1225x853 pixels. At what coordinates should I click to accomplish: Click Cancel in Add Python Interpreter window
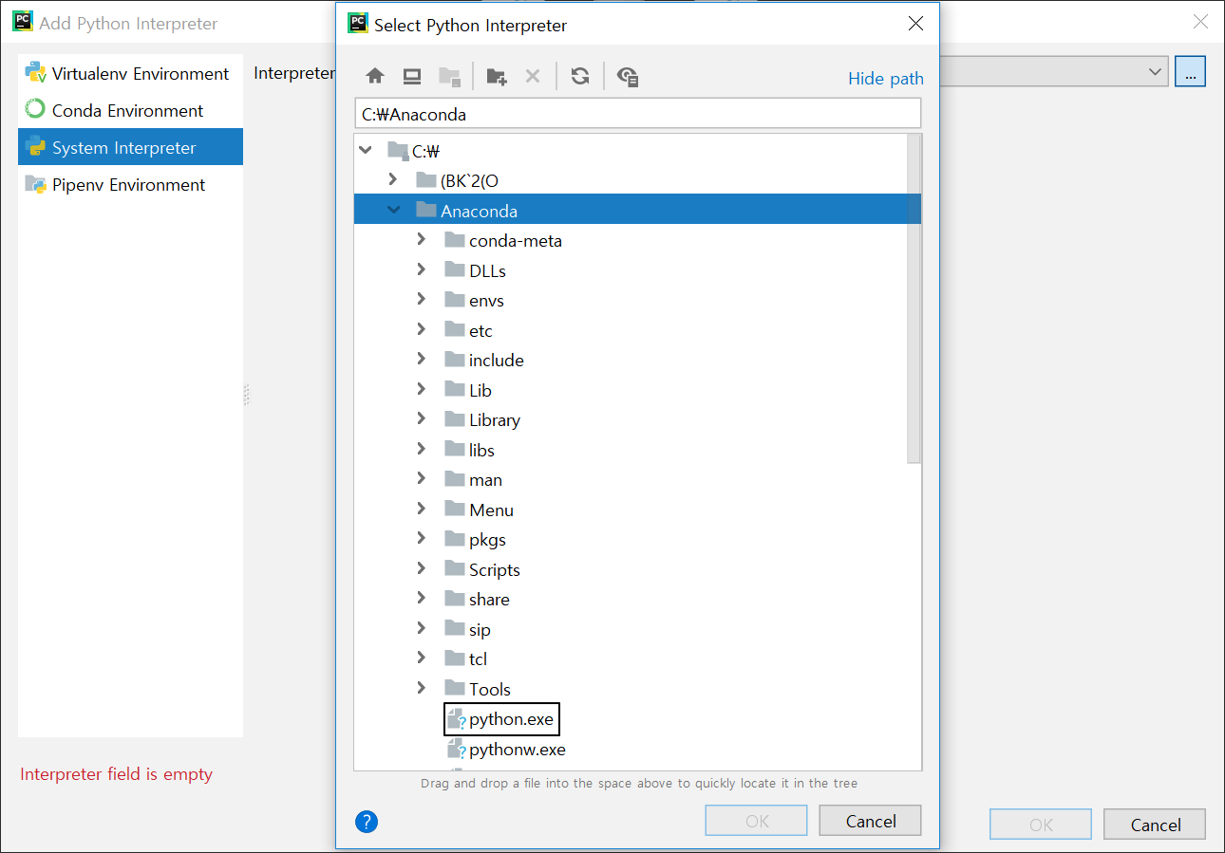coord(1156,825)
